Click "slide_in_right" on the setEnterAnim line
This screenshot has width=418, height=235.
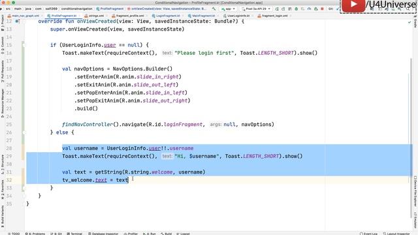point(157,77)
